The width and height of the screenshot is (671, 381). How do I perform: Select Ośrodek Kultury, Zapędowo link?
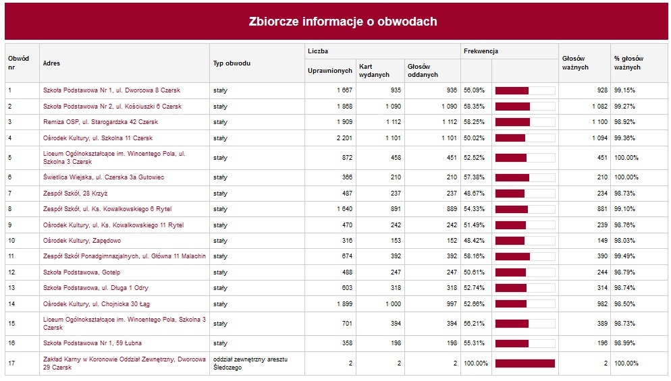point(76,241)
